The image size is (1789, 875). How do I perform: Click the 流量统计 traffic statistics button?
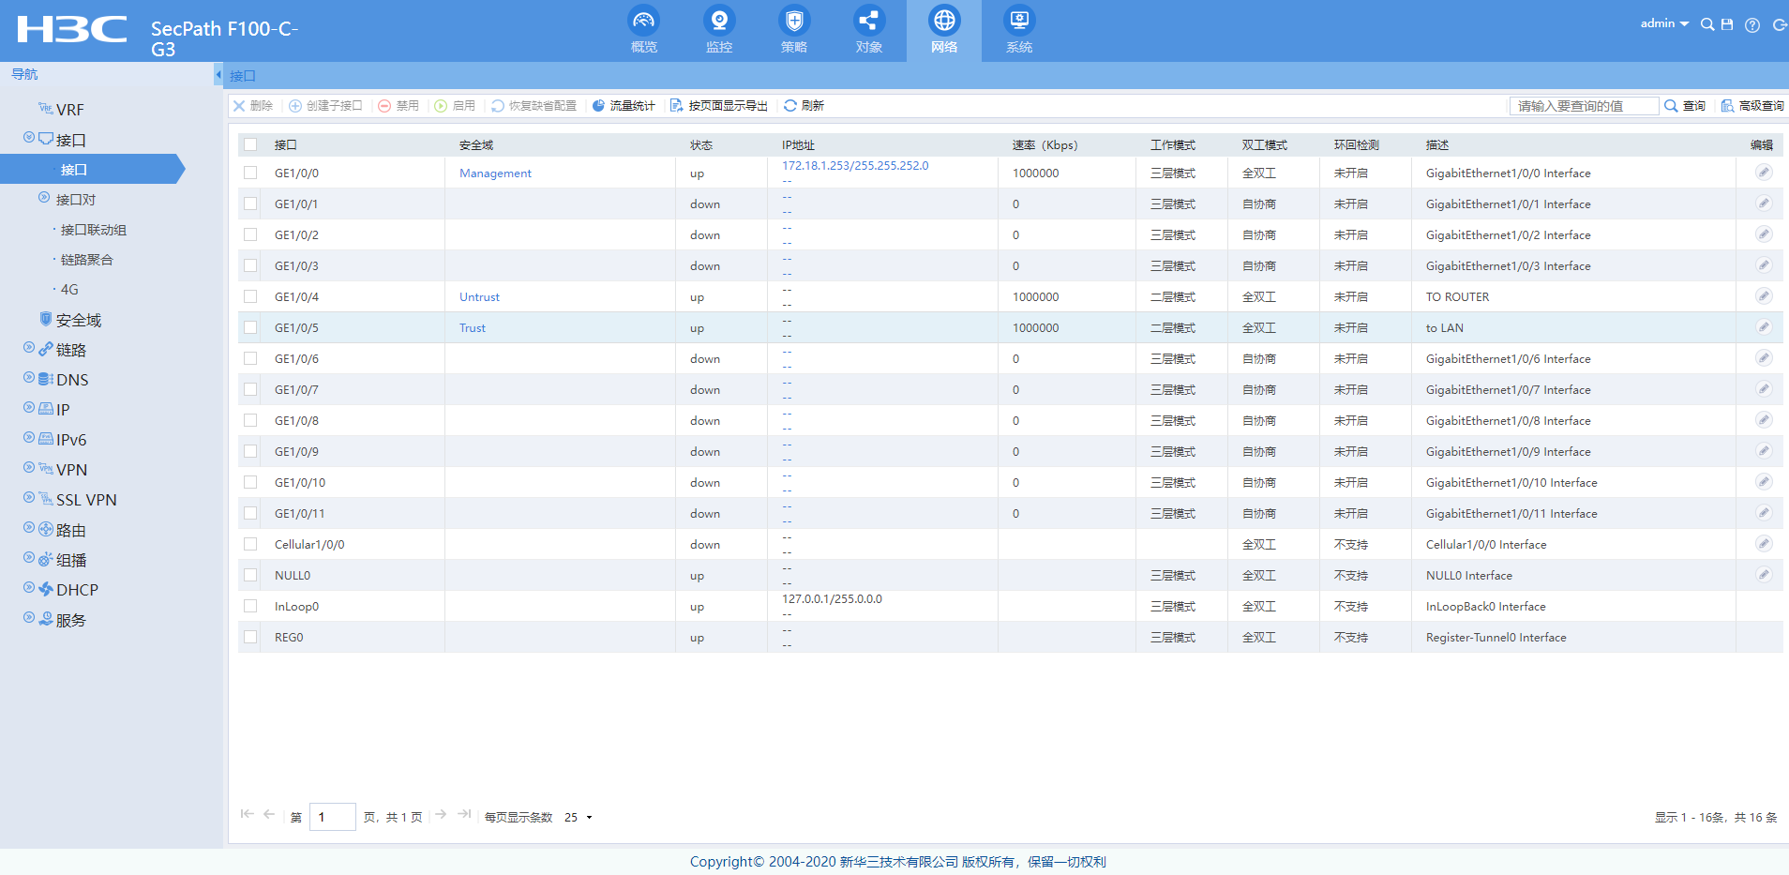coord(624,106)
